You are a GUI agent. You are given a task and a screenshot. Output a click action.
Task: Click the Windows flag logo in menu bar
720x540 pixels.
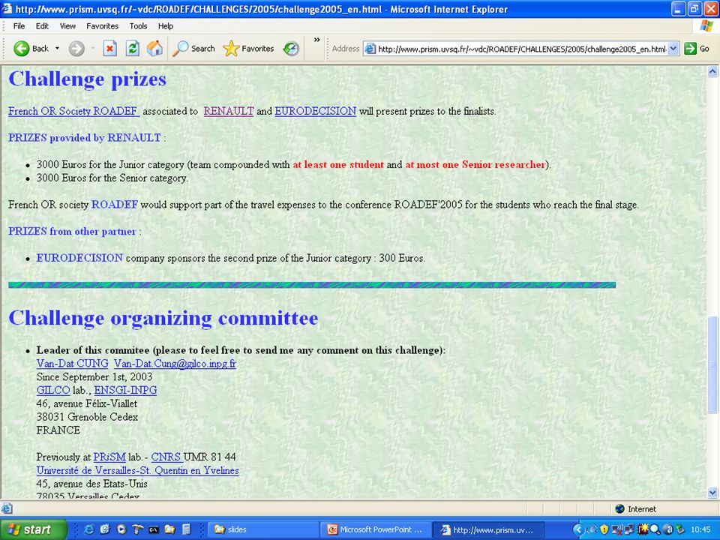[x=706, y=26]
